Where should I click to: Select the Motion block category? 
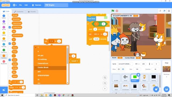pyautogui.click(x=4, y=16)
